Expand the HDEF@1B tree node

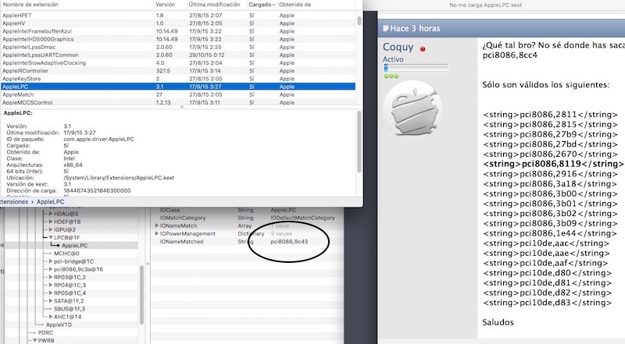pos(51,222)
